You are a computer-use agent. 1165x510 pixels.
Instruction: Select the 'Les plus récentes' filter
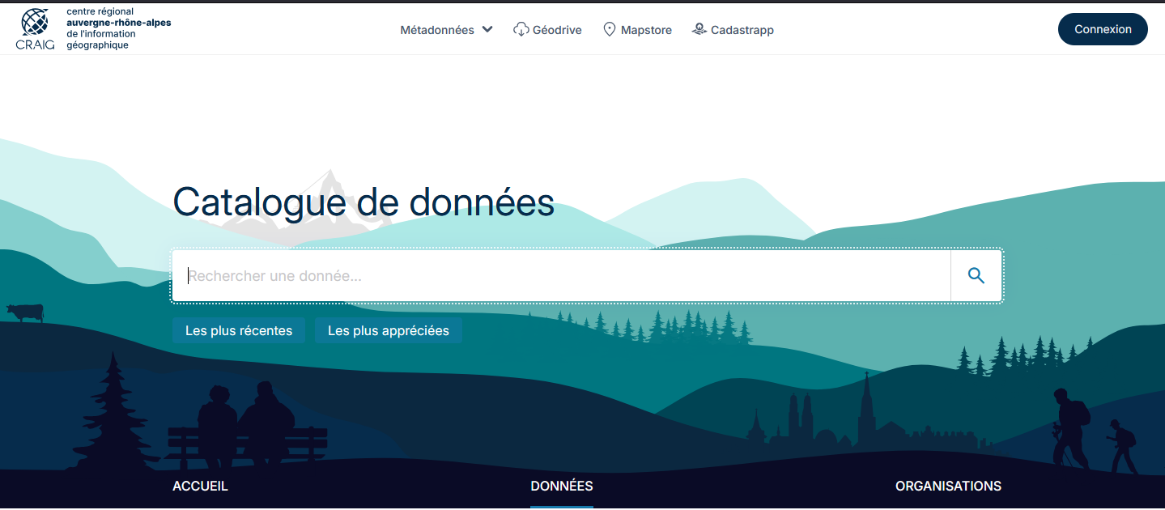(239, 330)
